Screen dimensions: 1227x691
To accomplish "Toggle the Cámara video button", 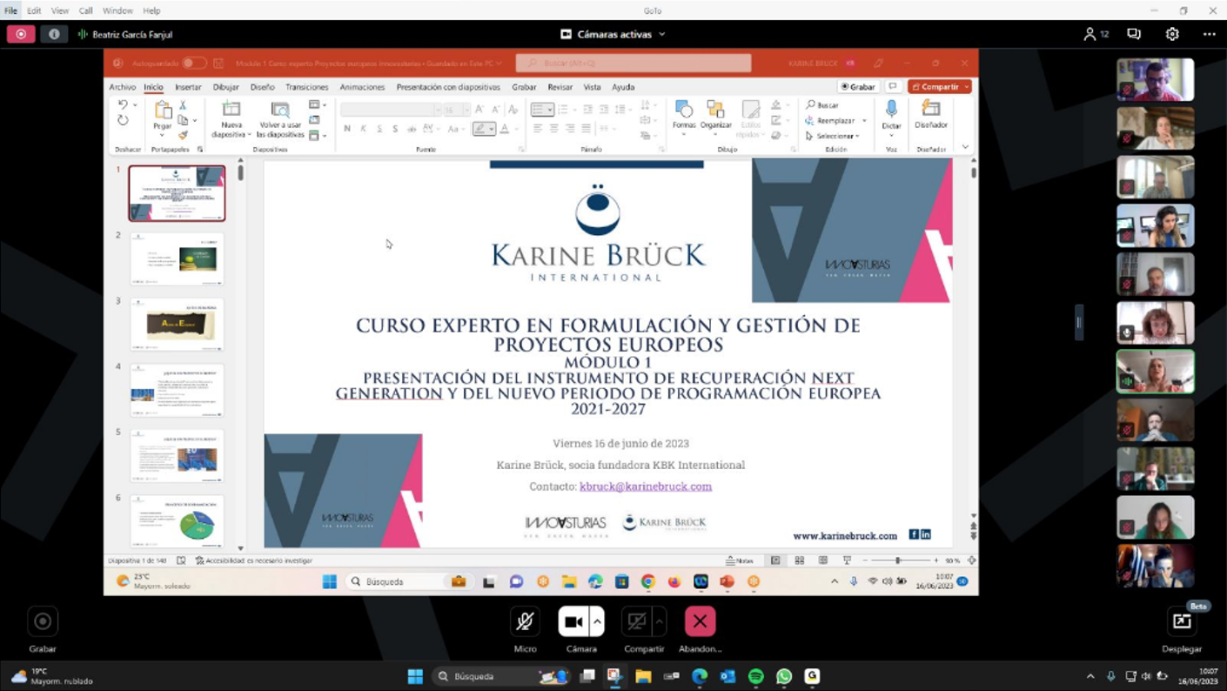I will tap(573, 621).
